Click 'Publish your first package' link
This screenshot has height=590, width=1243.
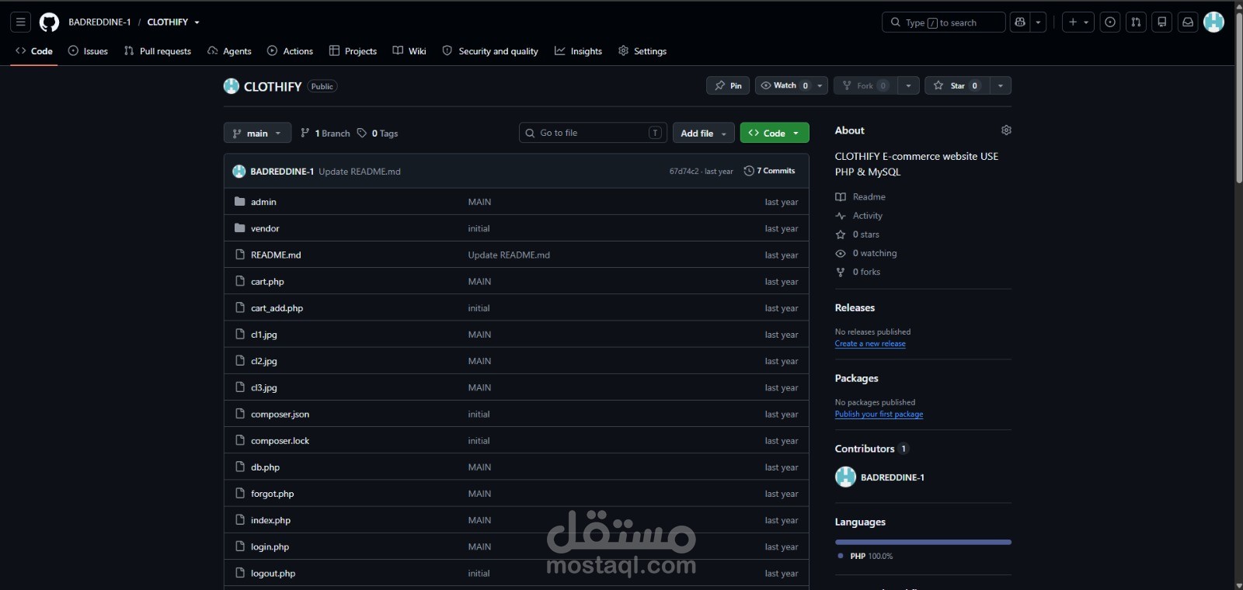pos(879,415)
